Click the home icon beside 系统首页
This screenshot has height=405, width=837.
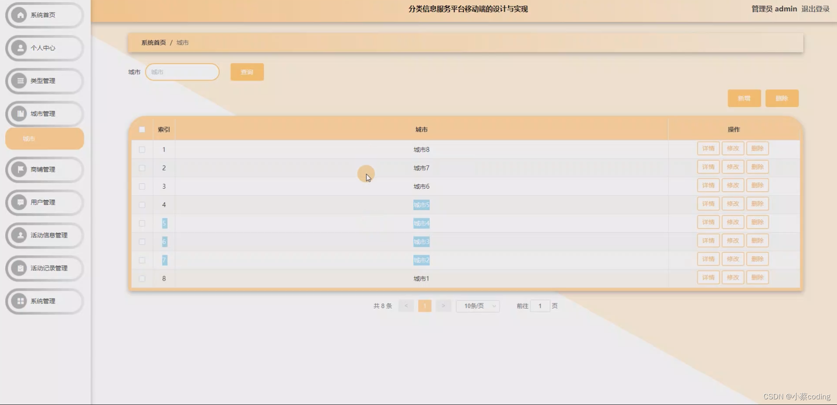coord(19,15)
